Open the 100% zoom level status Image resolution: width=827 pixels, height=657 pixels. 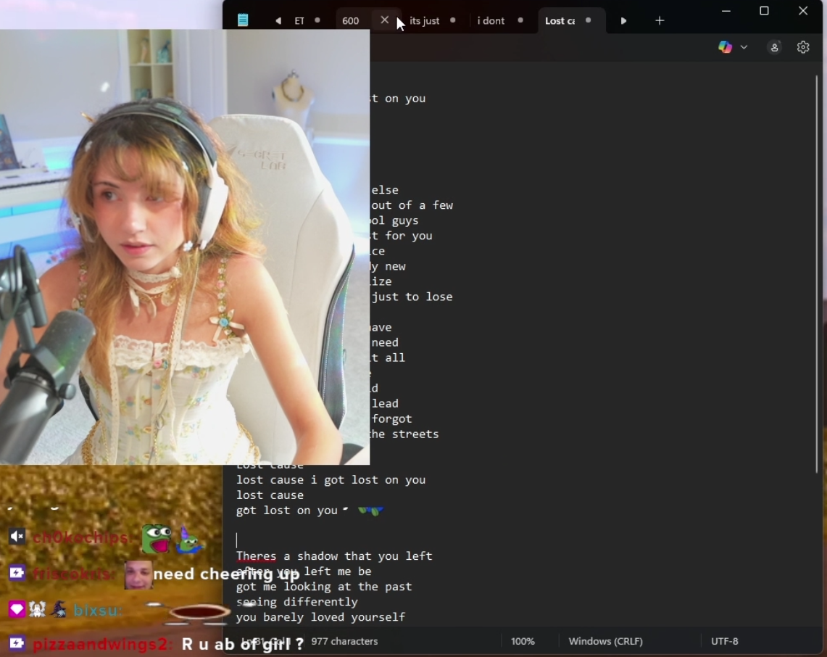(x=523, y=641)
